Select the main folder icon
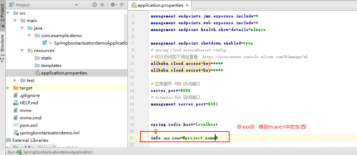The image size is (357, 155). [x=23, y=21]
